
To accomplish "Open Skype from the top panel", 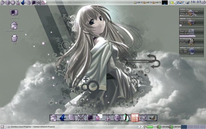I will pyautogui.click(x=28, y=3).
